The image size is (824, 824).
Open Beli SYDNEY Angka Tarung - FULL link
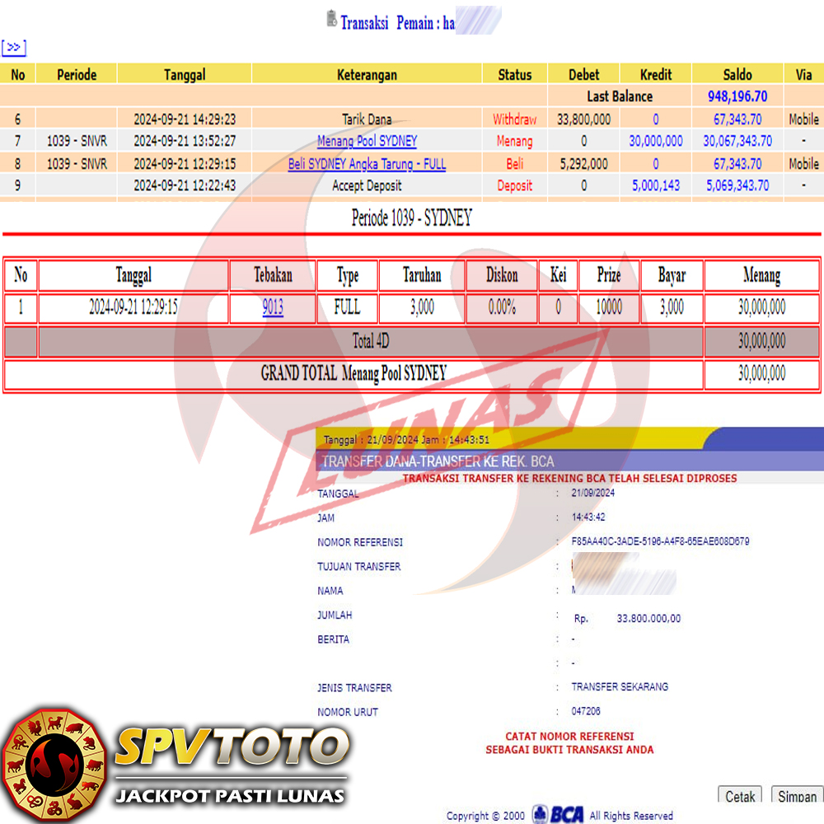(x=367, y=163)
